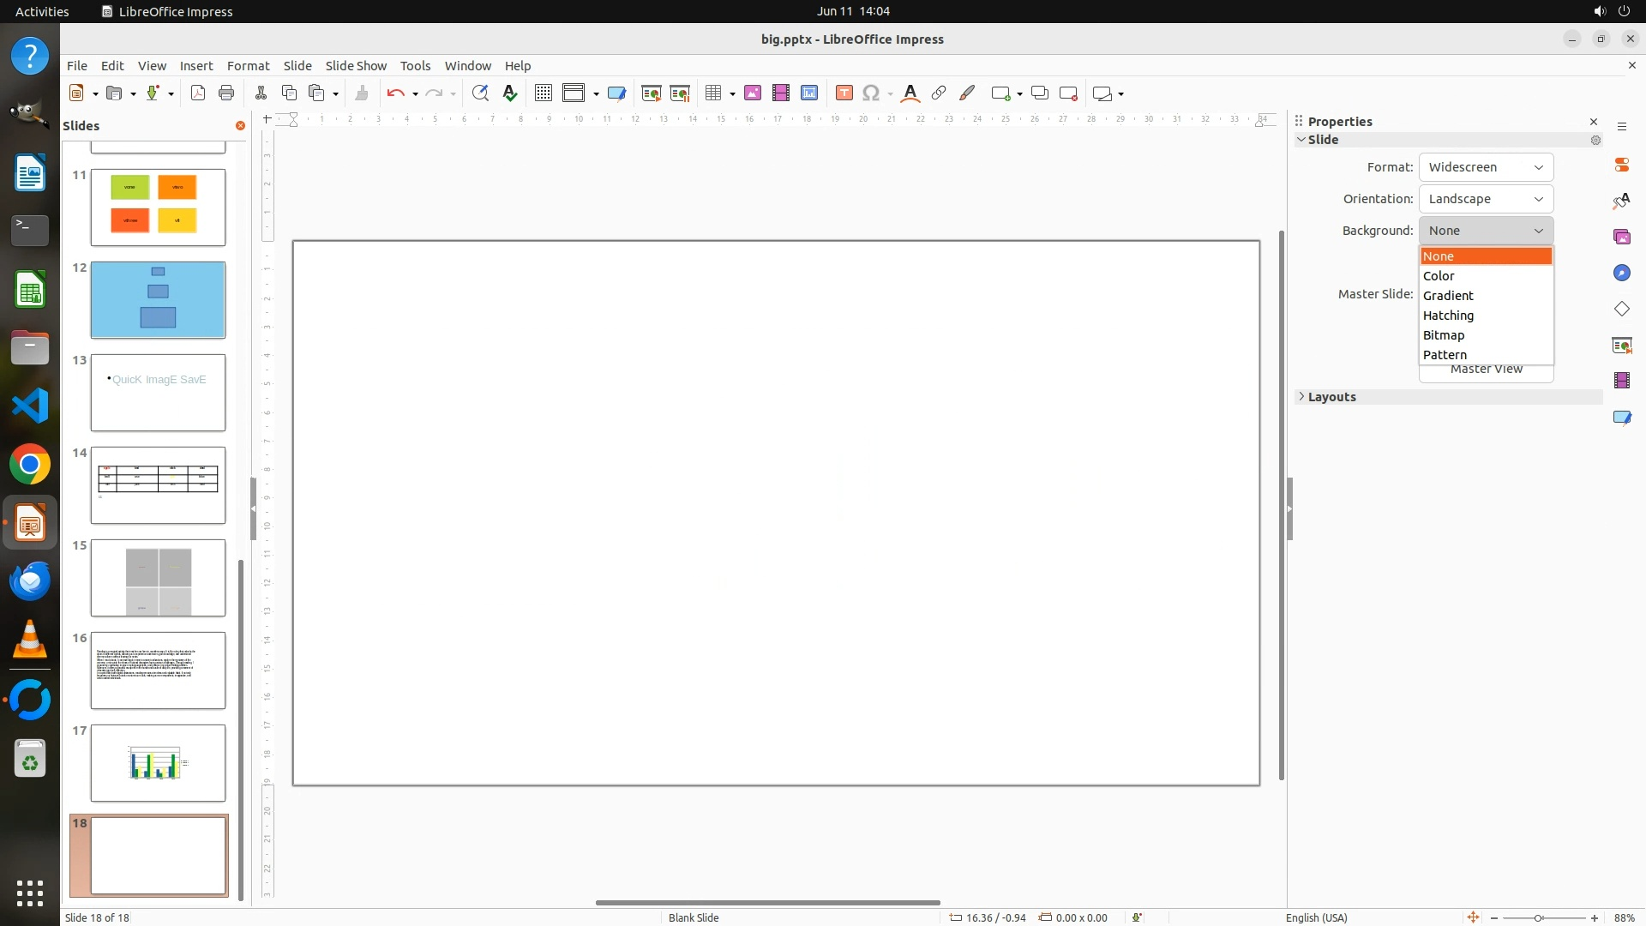Start slideshow from first slide icon
The height and width of the screenshot is (926, 1646).
(x=652, y=93)
